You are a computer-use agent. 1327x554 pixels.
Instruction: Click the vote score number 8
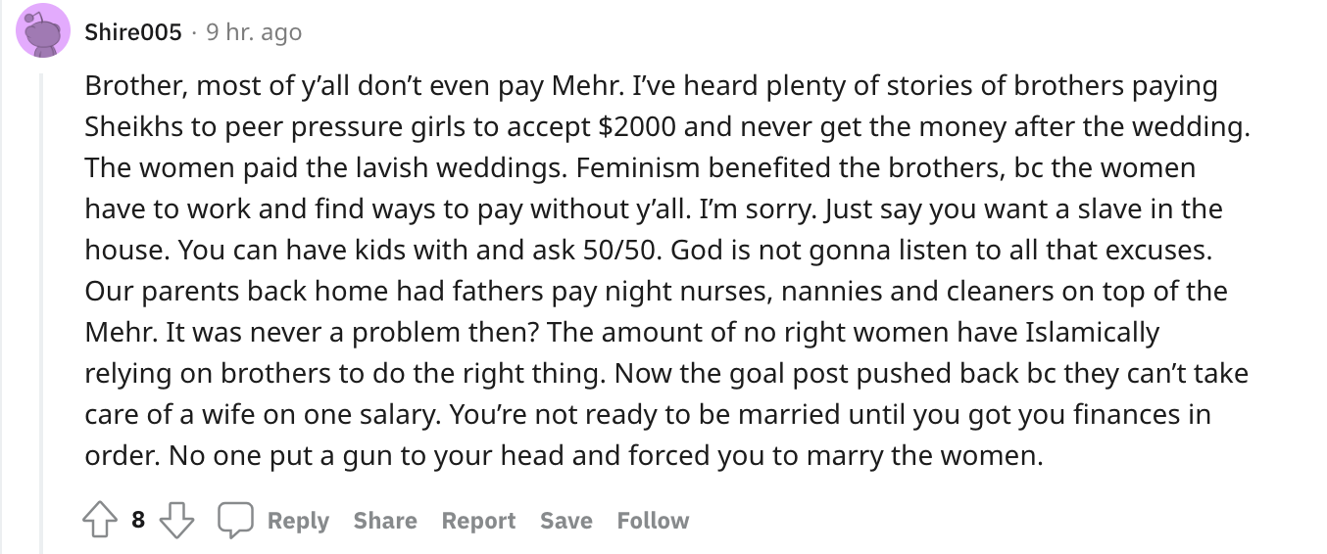[138, 521]
